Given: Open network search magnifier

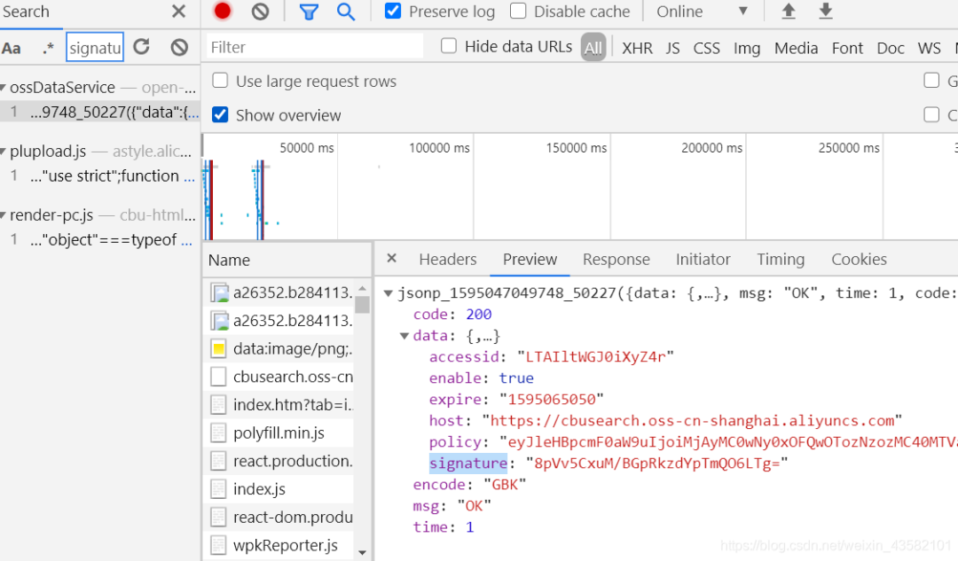Looking at the screenshot, I should pos(346,11).
